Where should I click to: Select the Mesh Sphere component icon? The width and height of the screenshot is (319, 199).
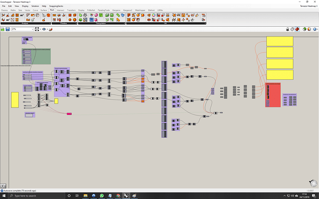[x=70, y=20]
